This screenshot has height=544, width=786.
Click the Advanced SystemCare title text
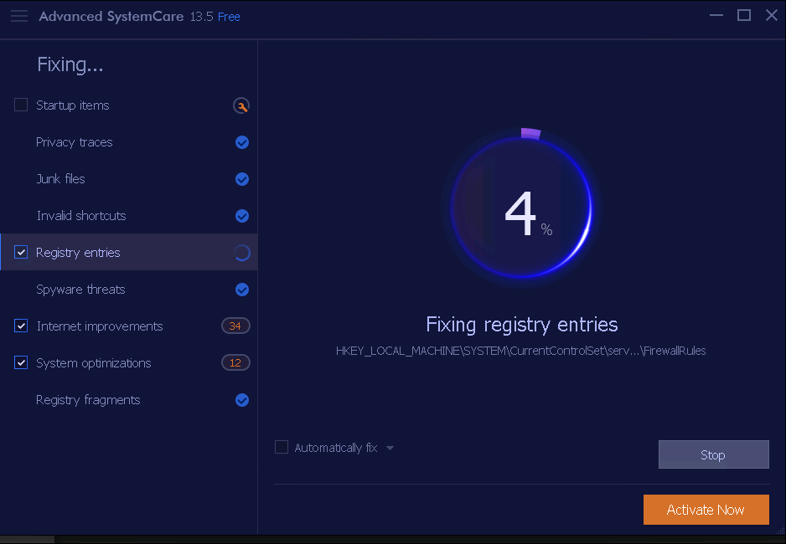click(111, 17)
